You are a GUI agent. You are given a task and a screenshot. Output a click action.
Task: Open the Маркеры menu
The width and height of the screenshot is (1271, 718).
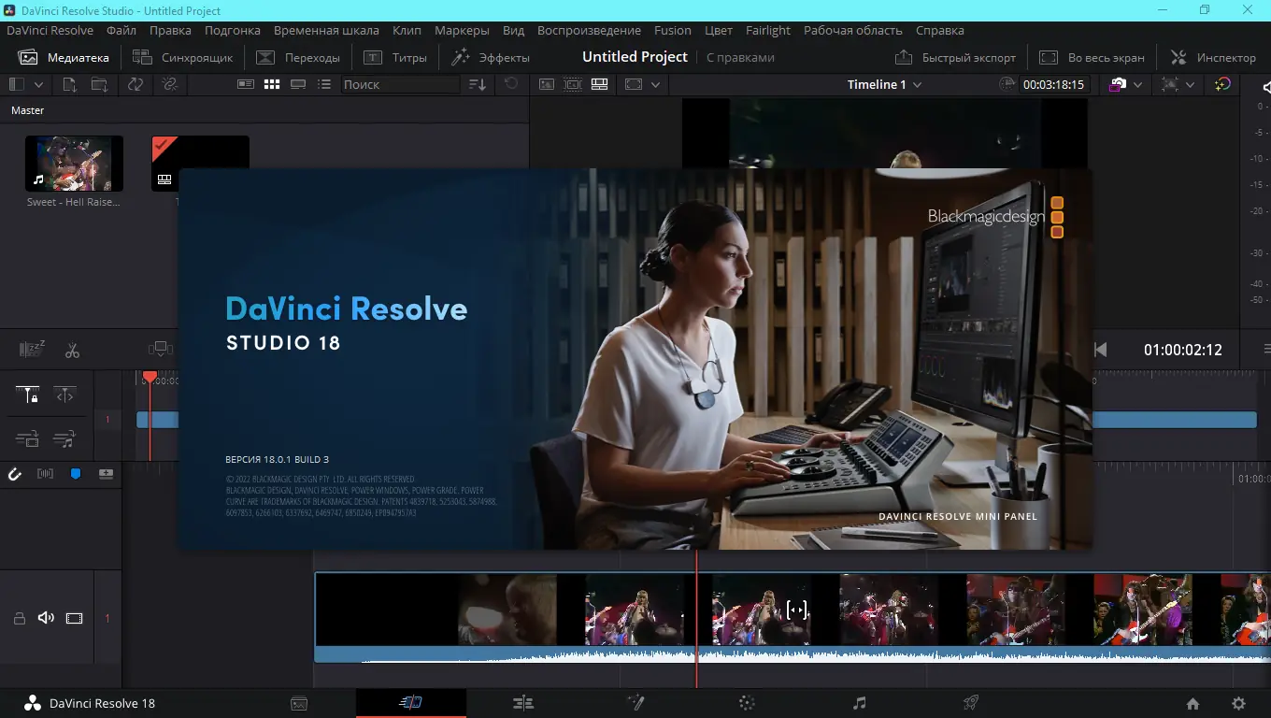click(x=462, y=30)
